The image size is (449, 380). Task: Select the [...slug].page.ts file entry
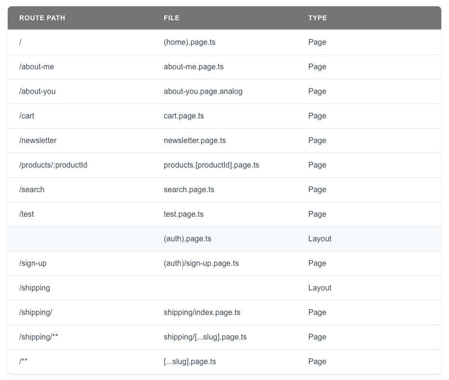[x=190, y=361]
